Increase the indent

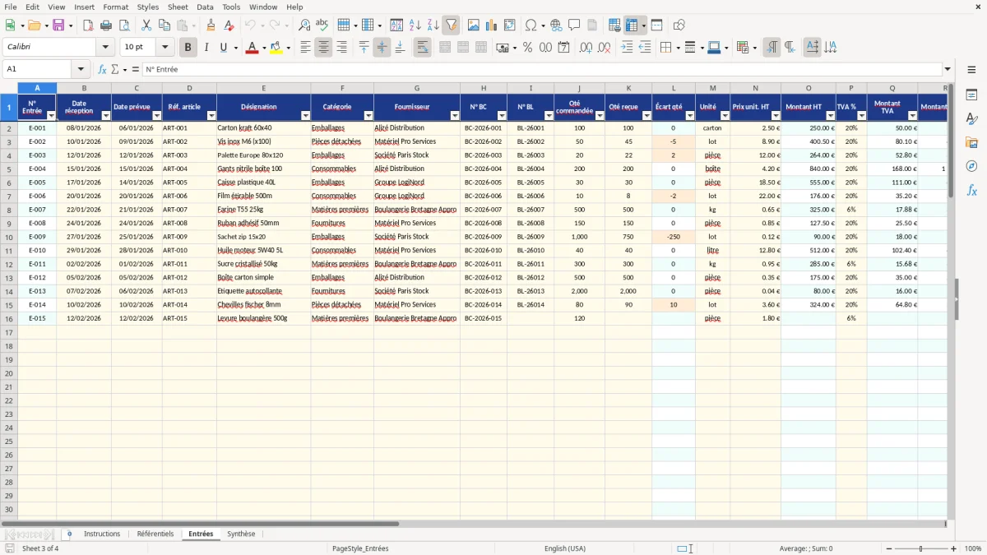627,48
